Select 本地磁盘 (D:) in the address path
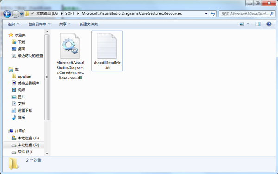This screenshot has height=174, width=278. 47,13
